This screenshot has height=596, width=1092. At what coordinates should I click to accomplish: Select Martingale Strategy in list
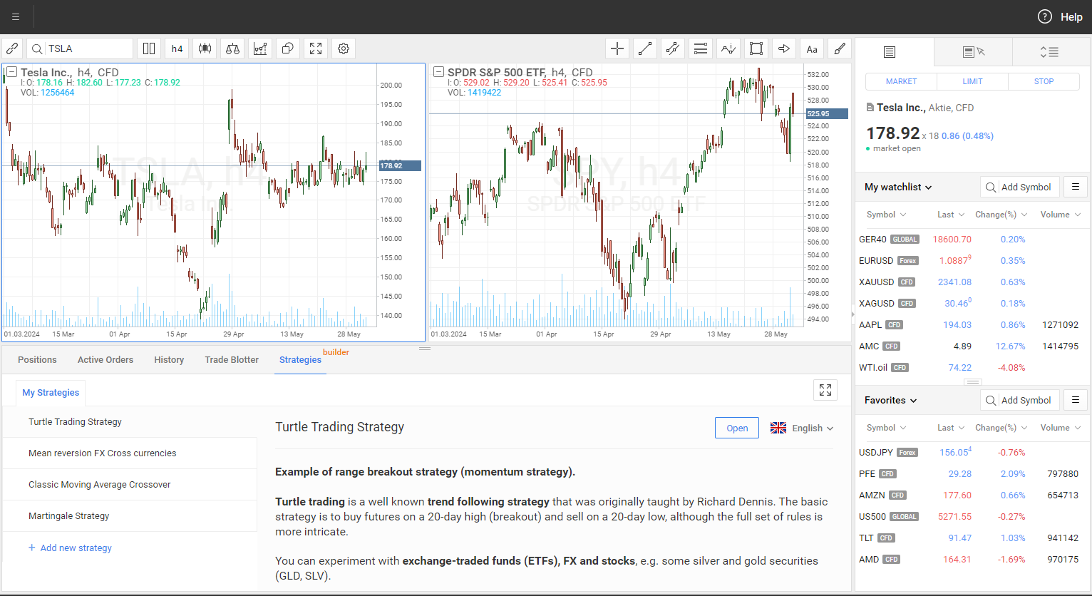(130, 516)
